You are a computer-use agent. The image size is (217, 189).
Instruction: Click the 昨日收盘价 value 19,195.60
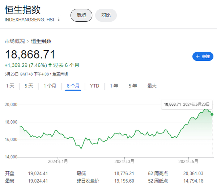(124, 181)
